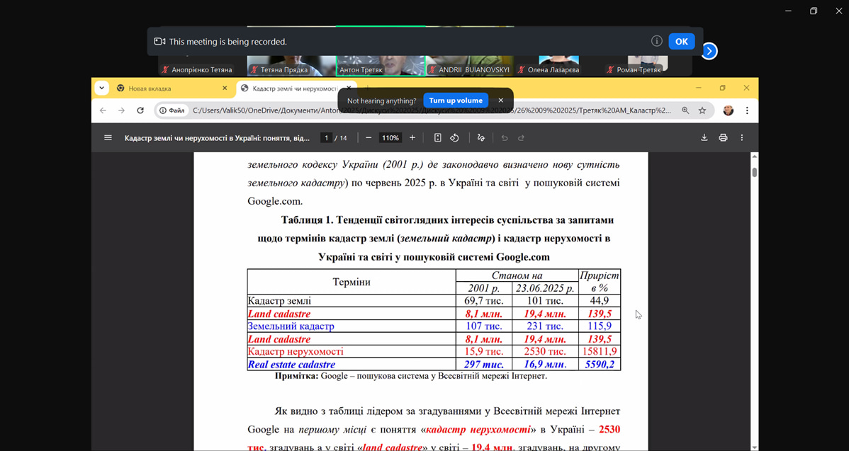Click the Turn up volume button

pyautogui.click(x=456, y=101)
